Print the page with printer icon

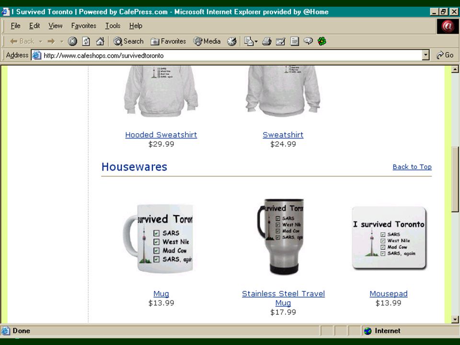tap(266, 41)
